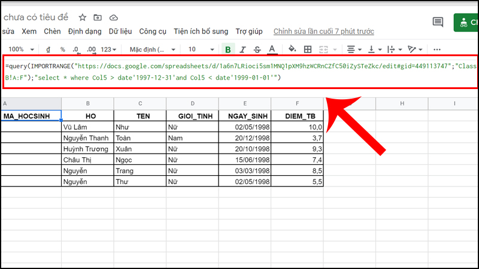Image resolution: width=479 pixels, height=269 pixels.
Task: Click the decrease decimal places icon
Action: coord(77,49)
